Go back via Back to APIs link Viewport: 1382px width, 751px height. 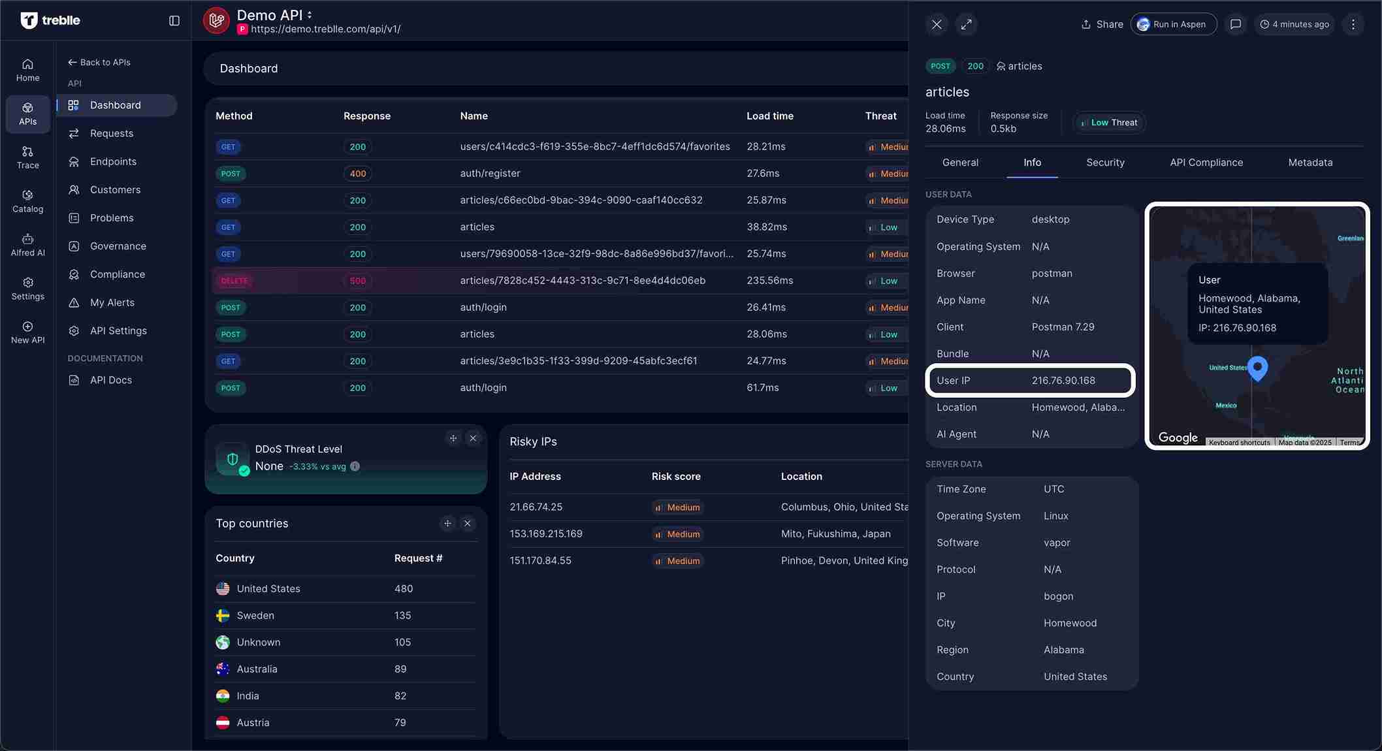[99, 62]
